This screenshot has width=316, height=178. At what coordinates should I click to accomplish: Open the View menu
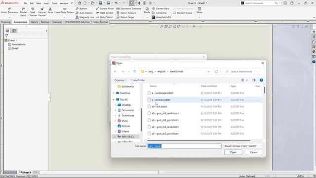pyautogui.click(x=39, y=3)
